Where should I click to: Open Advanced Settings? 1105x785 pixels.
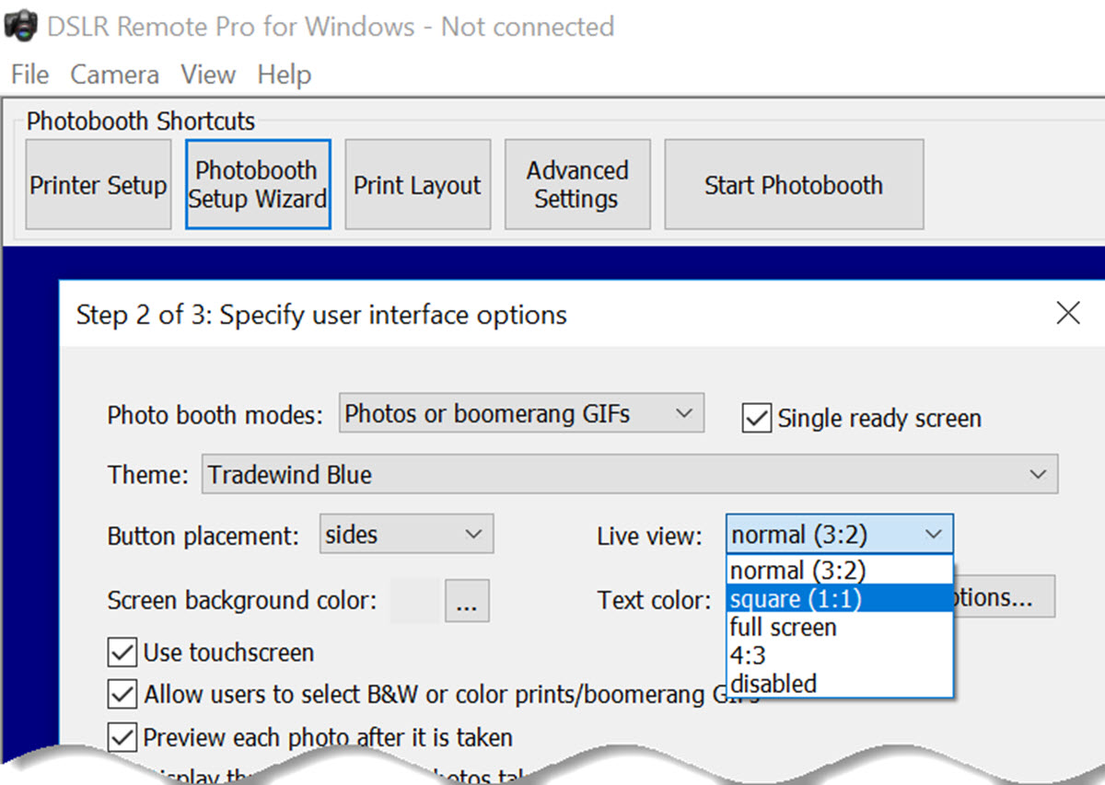click(577, 184)
